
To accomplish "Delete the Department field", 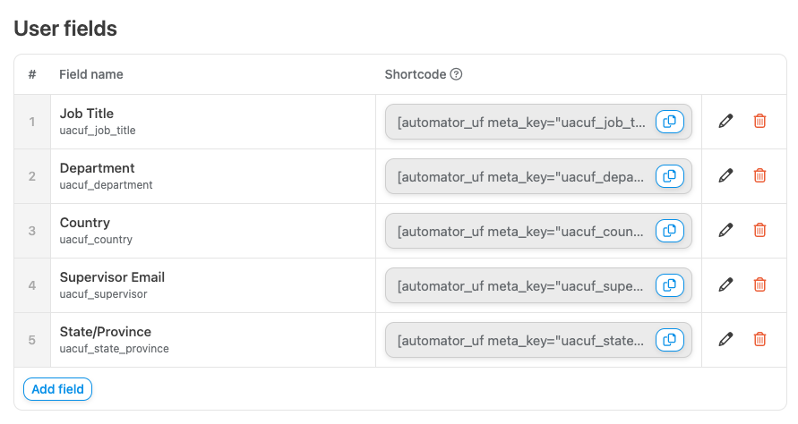I will point(759,176).
